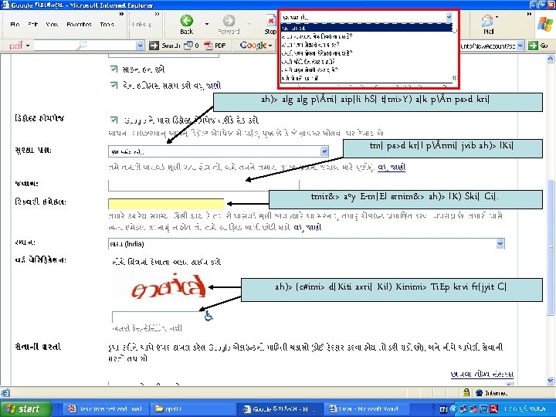
Task: Toggle the default homepage checkbox
Action: [x=114, y=120]
